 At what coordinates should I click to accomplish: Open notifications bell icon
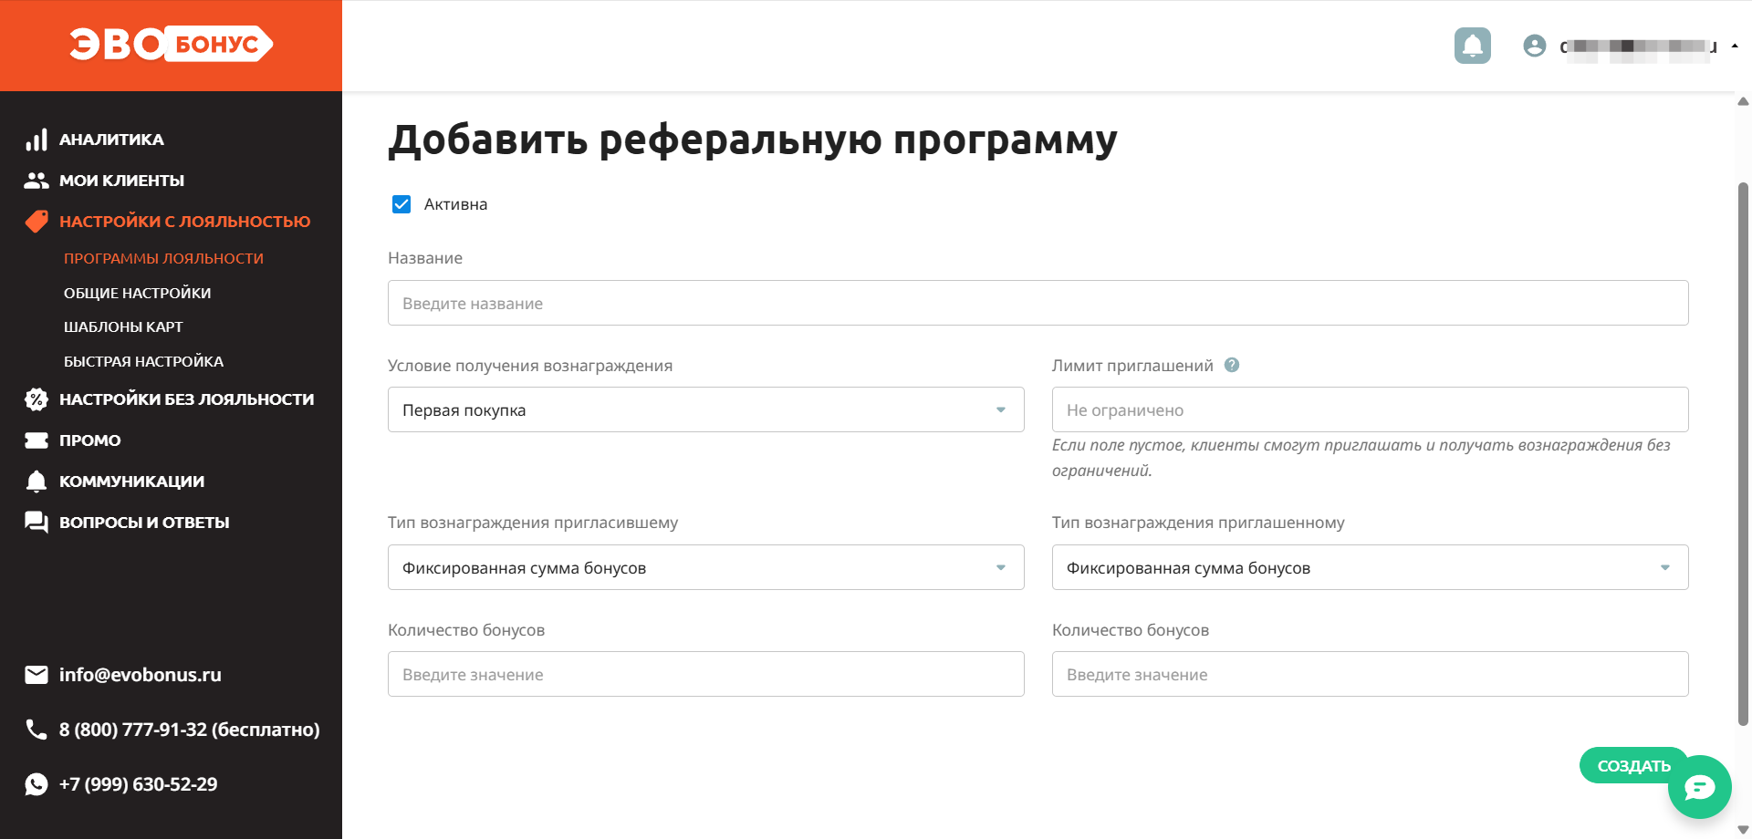coord(1472,46)
